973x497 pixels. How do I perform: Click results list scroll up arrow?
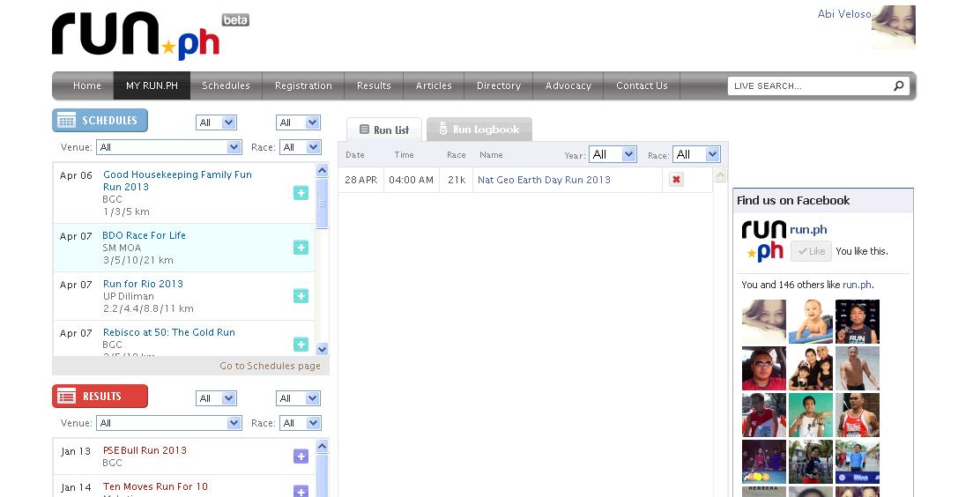[322, 446]
